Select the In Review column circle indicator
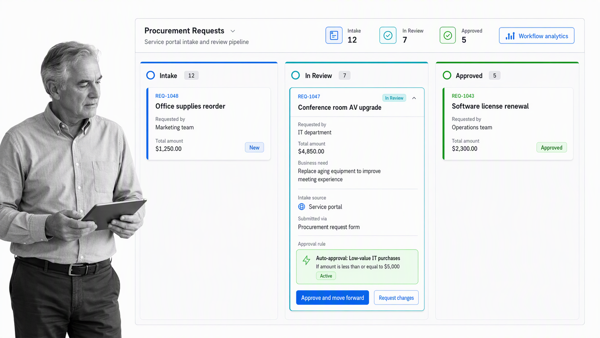600x338 pixels. (x=296, y=75)
